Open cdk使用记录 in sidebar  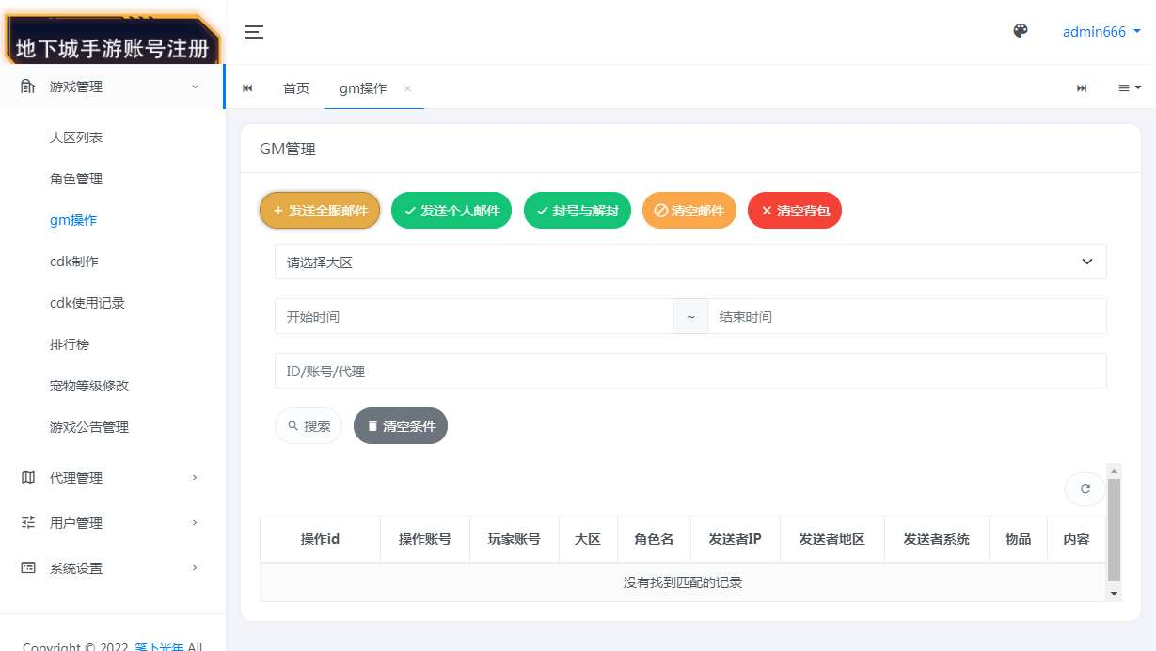pos(87,303)
